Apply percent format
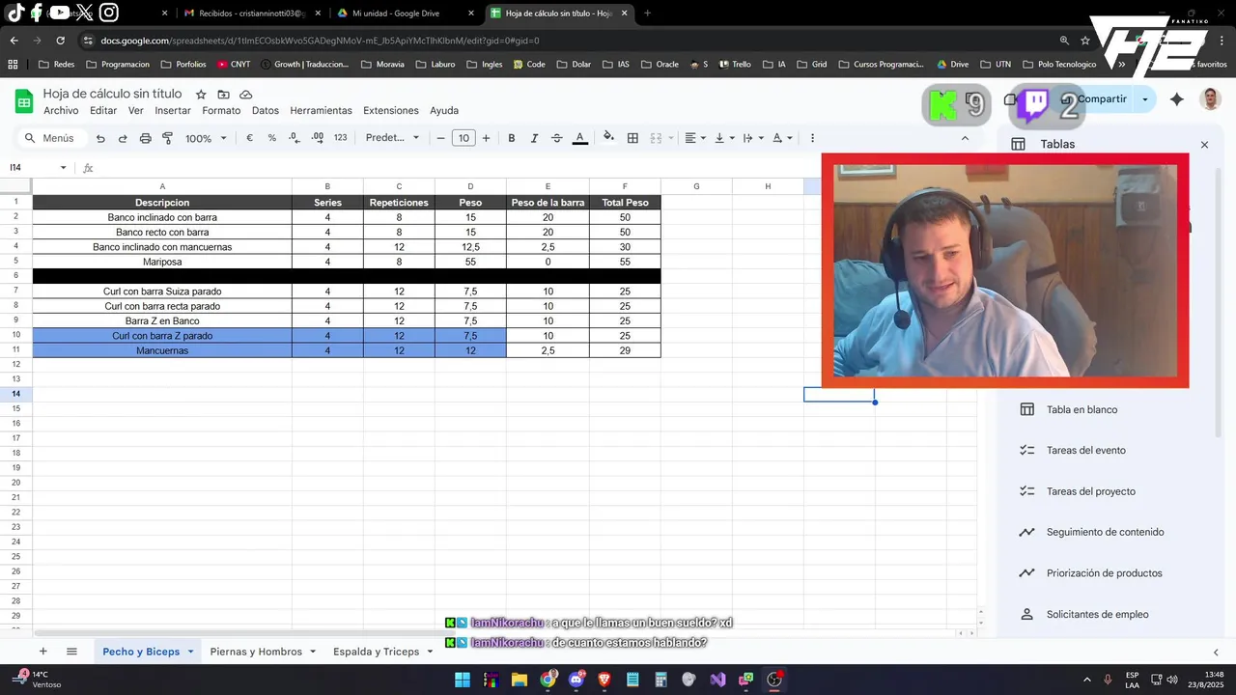The width and height of the screenshot is (1236, 695). [x=271, y=138]
